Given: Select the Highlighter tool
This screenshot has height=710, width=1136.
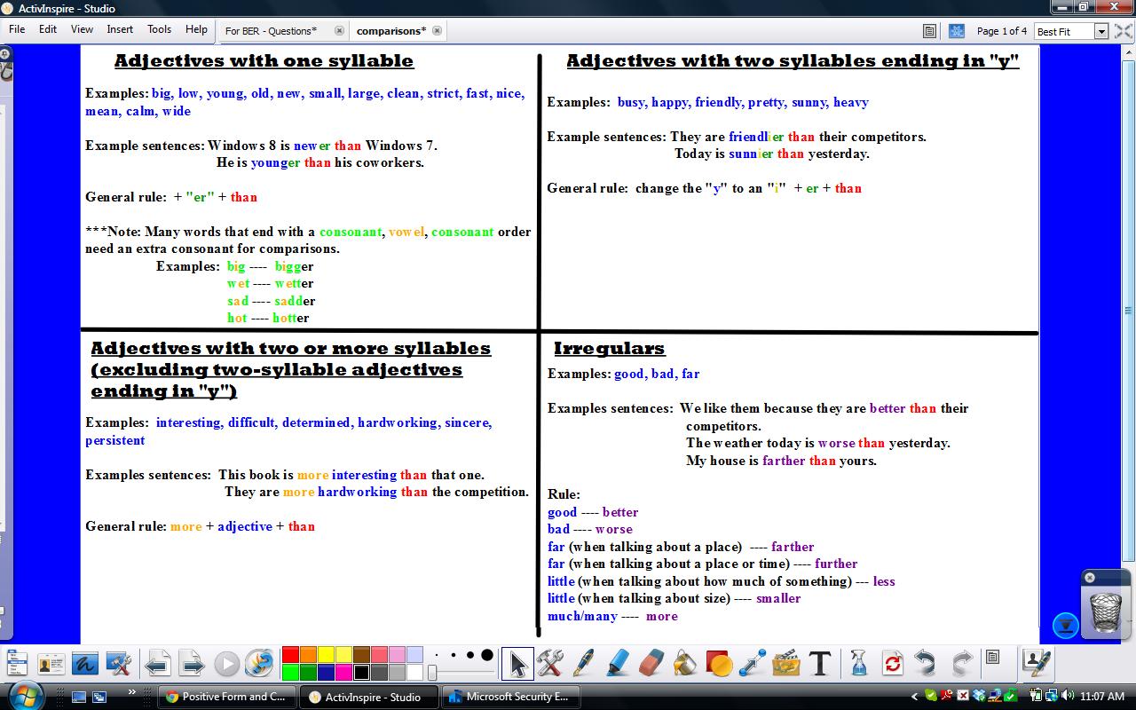Looking at the screenshot, I should [x=618, y=663].
